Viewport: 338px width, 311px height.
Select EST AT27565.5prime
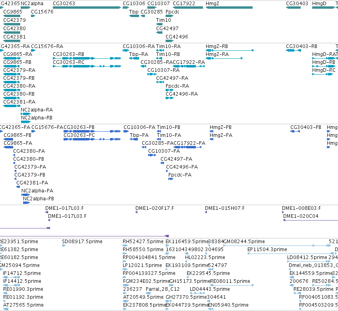tap(23, 305)
